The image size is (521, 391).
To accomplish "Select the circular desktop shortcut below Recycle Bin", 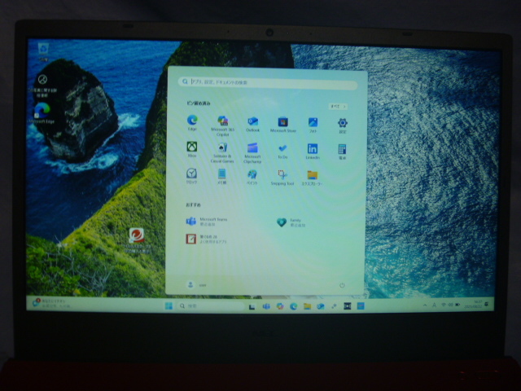I will point(42,86).
